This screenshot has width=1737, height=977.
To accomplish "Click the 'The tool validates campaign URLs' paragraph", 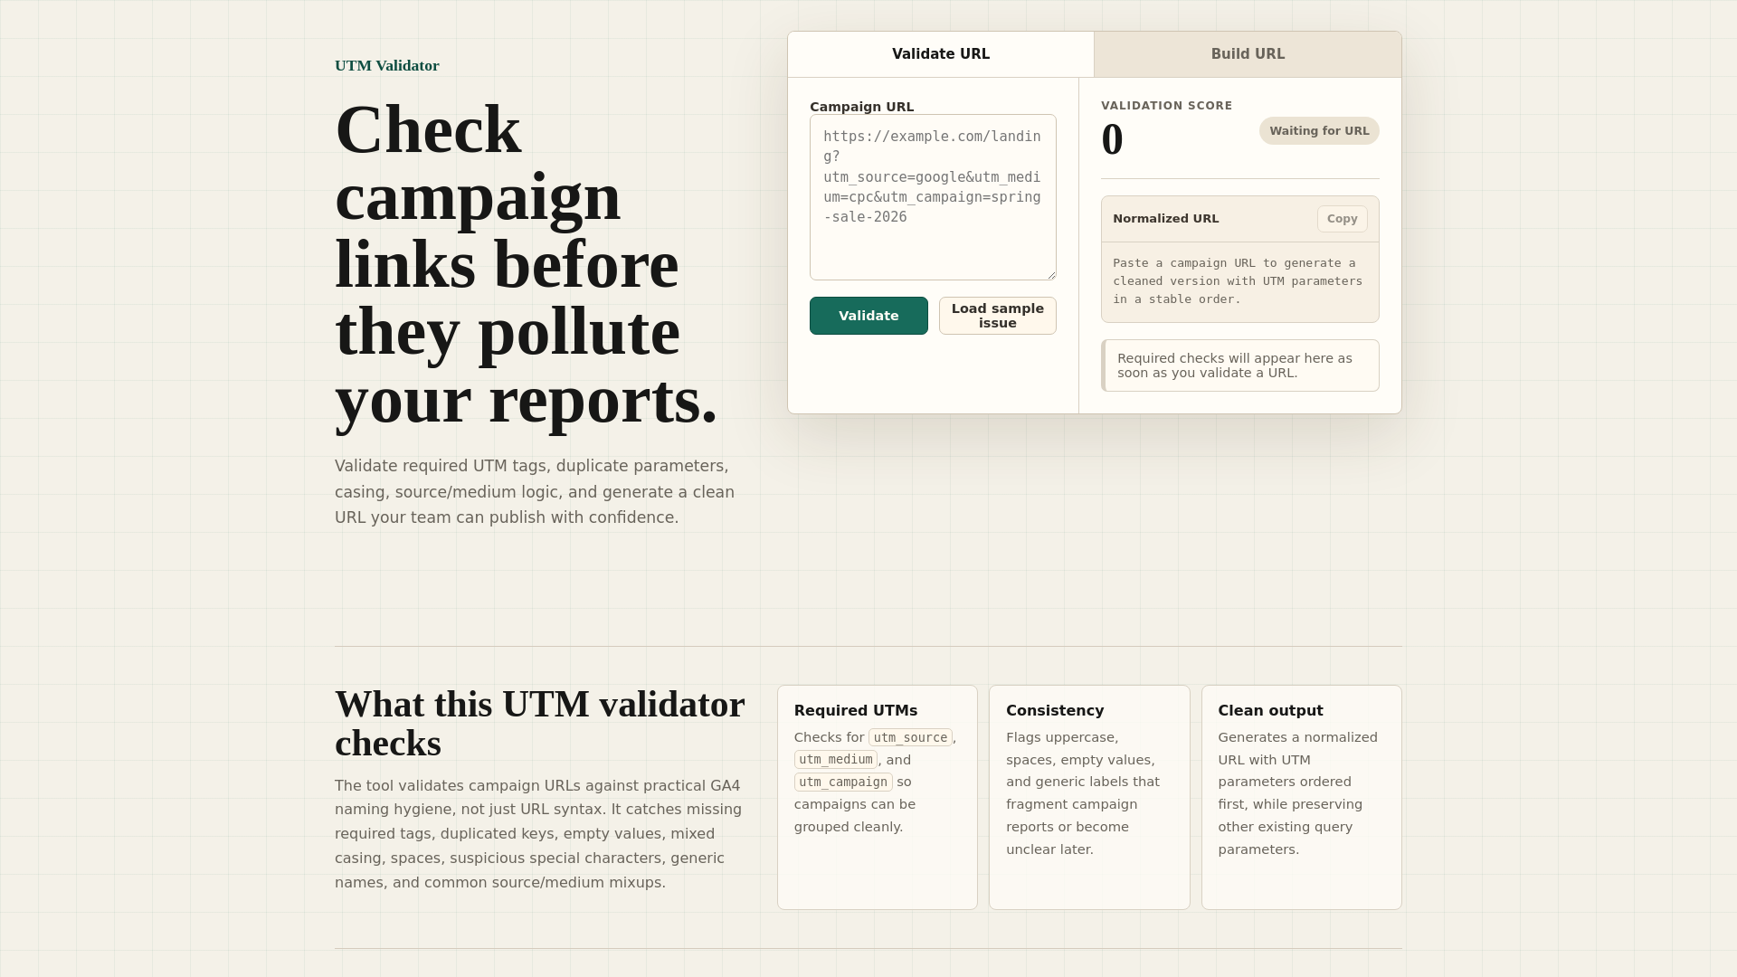I will (538, 834).
